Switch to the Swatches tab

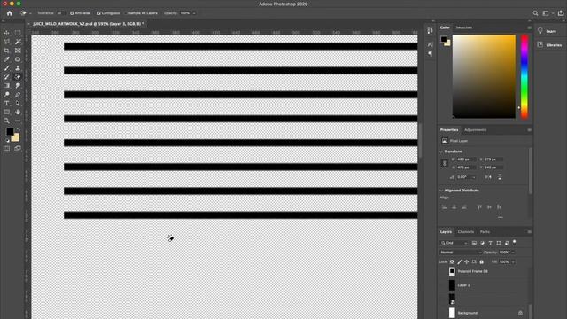(x=463, y=27)
